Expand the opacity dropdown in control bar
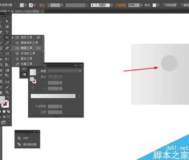The height and width of the screenshot is (160, 189). pos(141,5)
